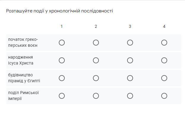Select option 1 for початок греко-перських воєн

click(62, 43)
